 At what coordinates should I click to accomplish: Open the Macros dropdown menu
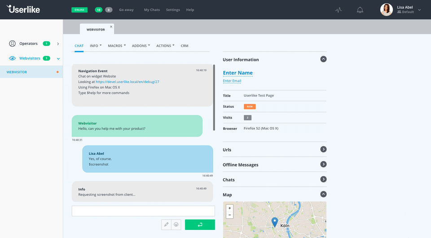click(117, 46)
